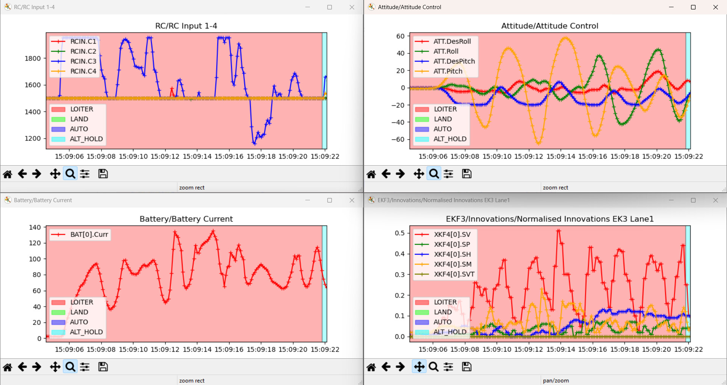Click the ATT.DesPitch legend entry
The image size is (727, 385).
[454, 61]
